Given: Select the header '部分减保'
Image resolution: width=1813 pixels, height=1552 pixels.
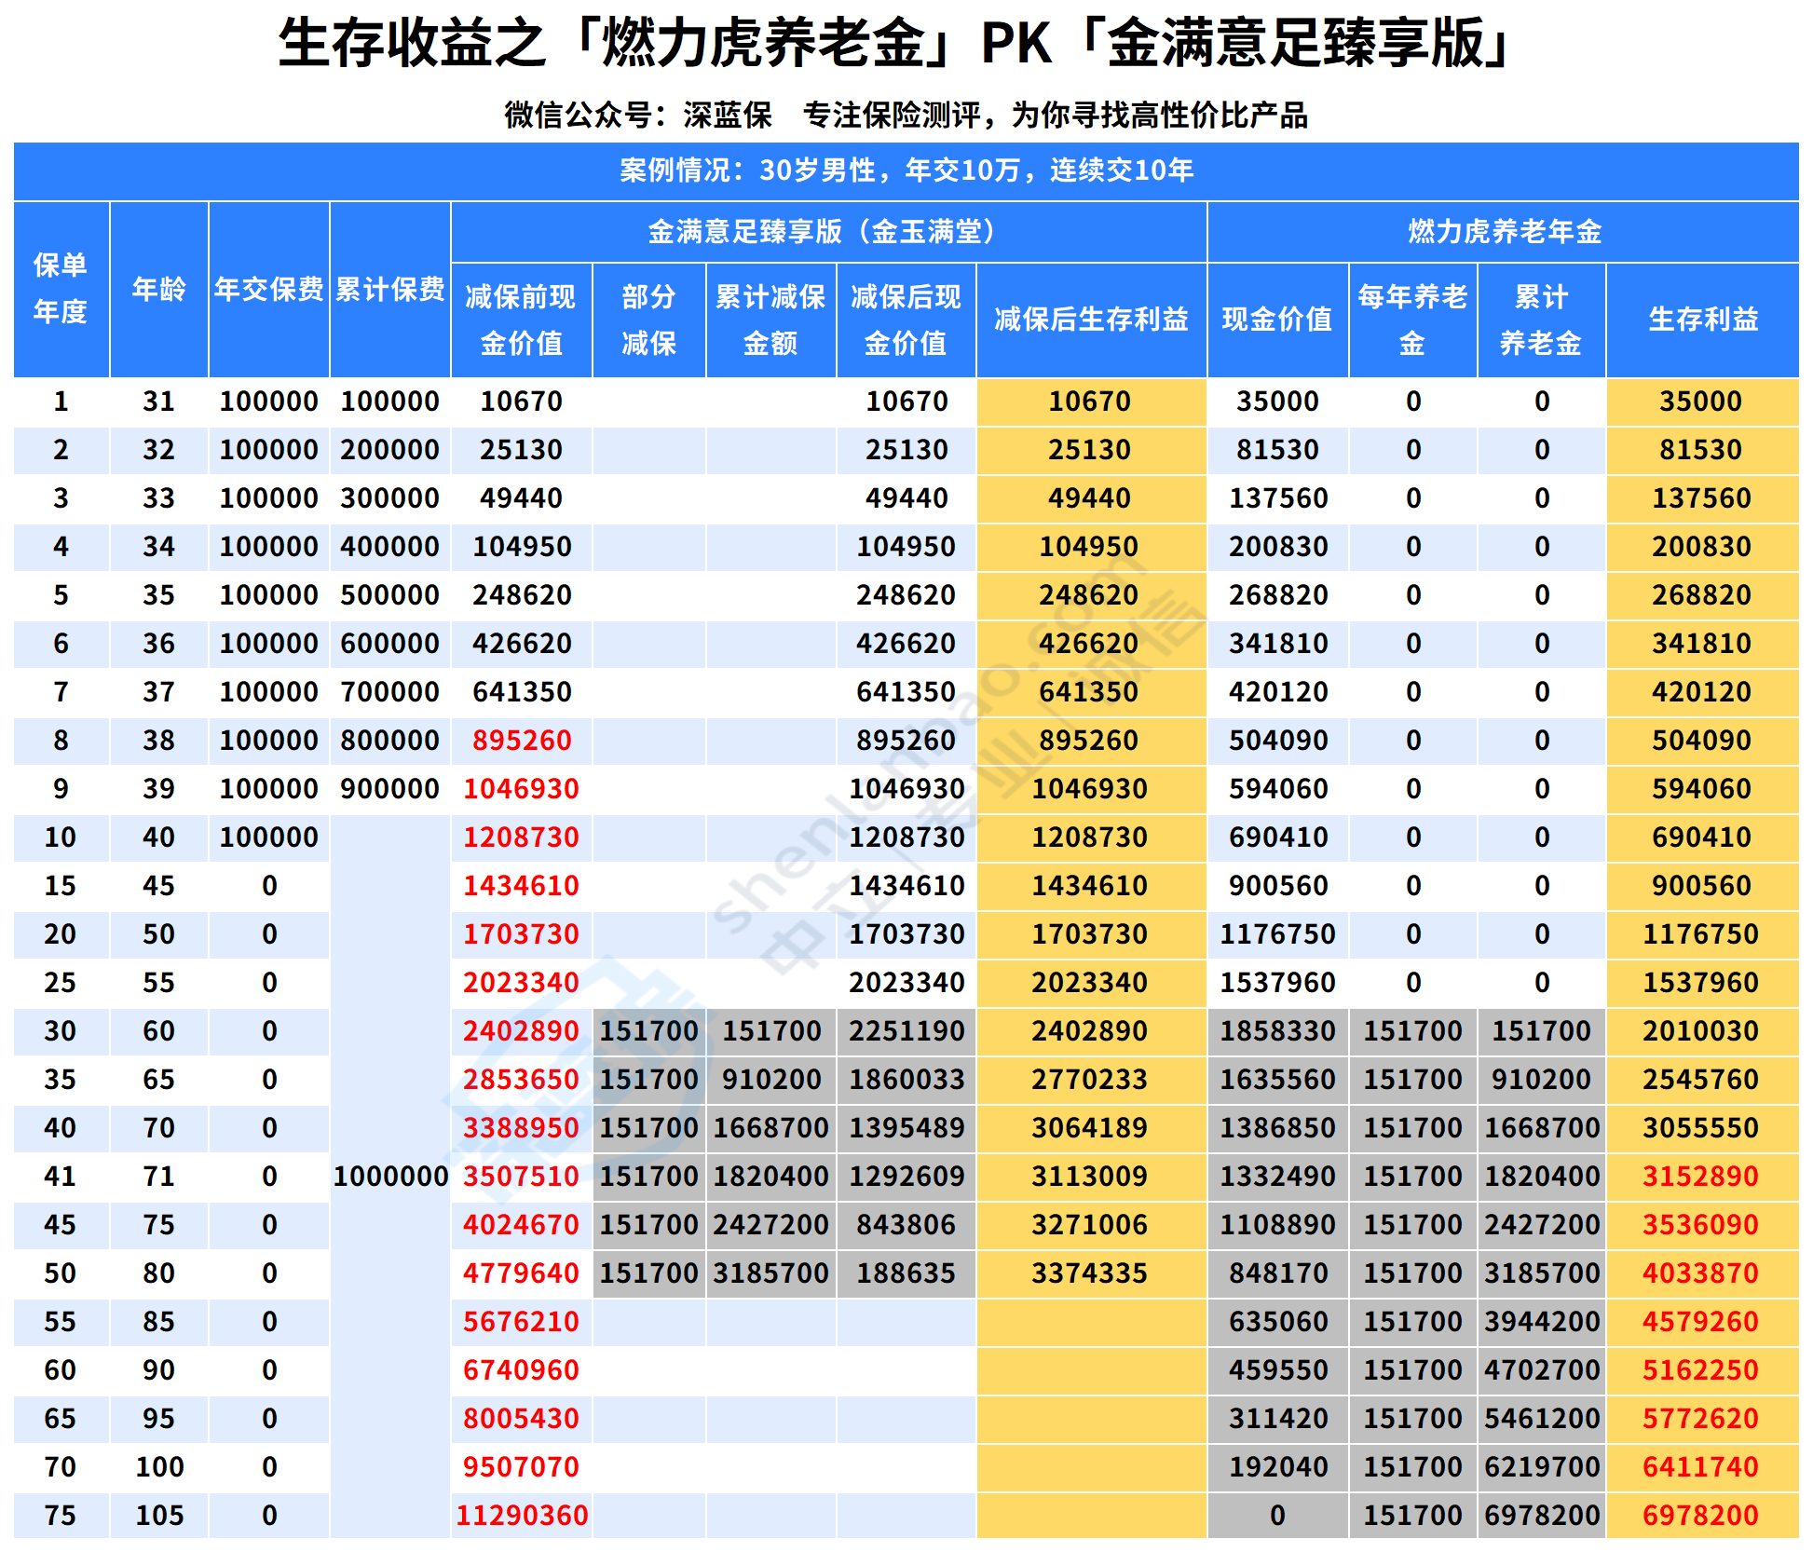Looking at the screenshot, I should click(649, 320).
